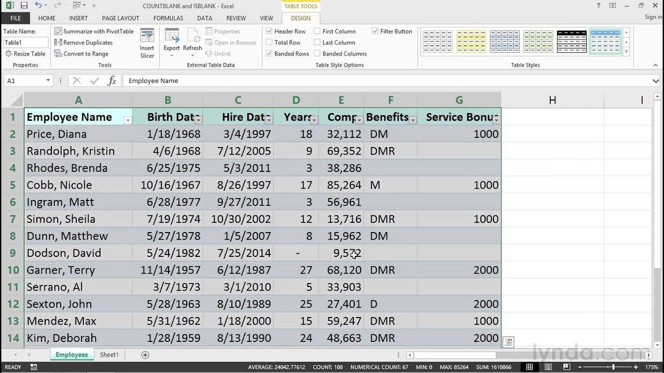Switch to the FORMULAS ribbon tab
The height and width of the screenshot is (373, 664).
pyautogui.click(x=168, y=18)
